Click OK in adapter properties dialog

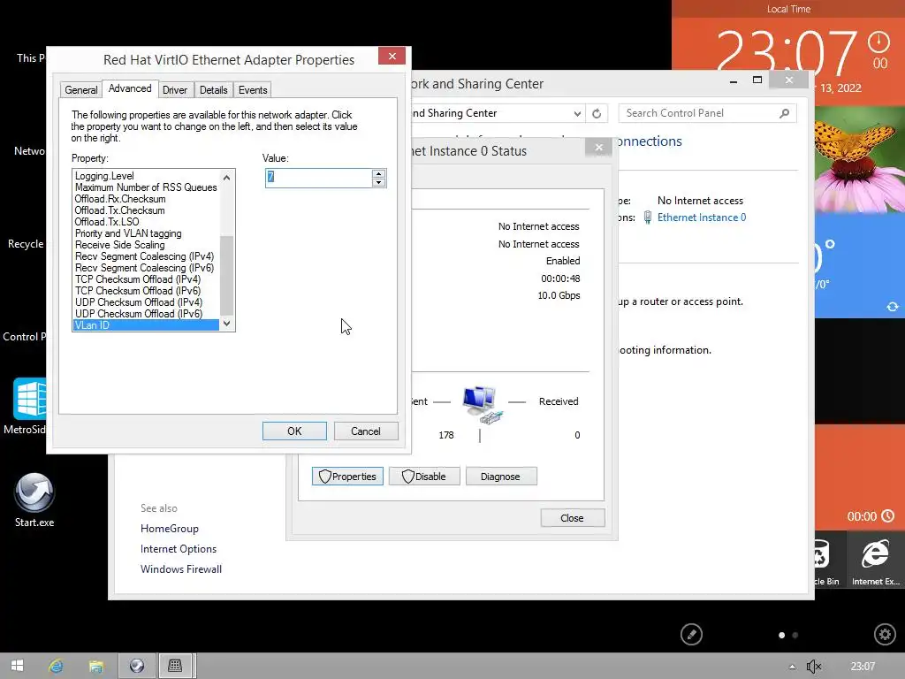[294, 431]
